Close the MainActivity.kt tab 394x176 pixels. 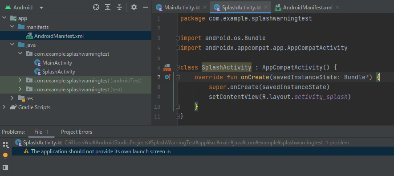pos(205,7)
